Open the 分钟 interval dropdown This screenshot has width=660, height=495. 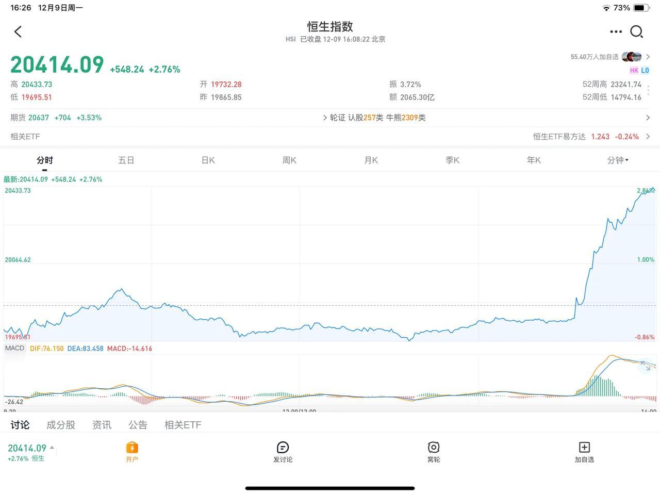tap(618, 160)
